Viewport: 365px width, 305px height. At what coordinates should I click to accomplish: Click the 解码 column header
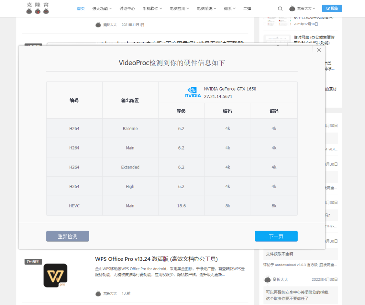pos(274,111)
